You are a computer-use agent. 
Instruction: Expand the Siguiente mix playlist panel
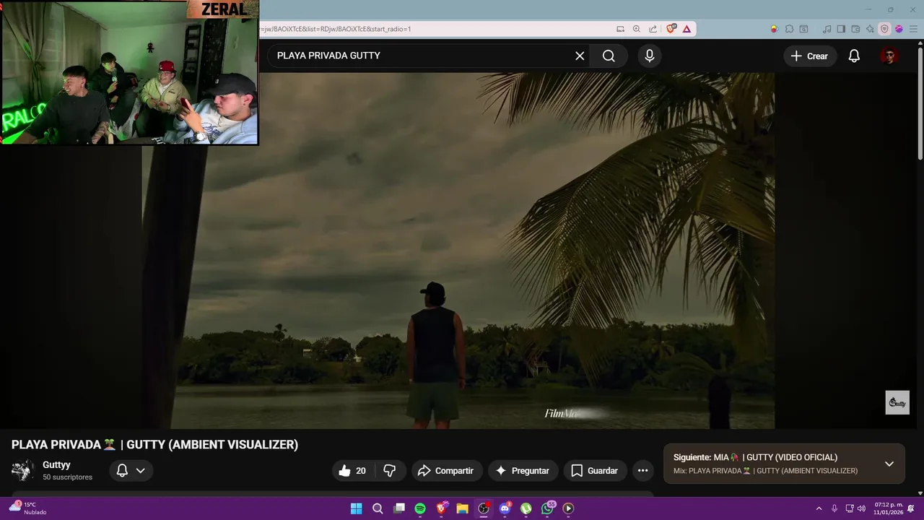tap(889, 464)
